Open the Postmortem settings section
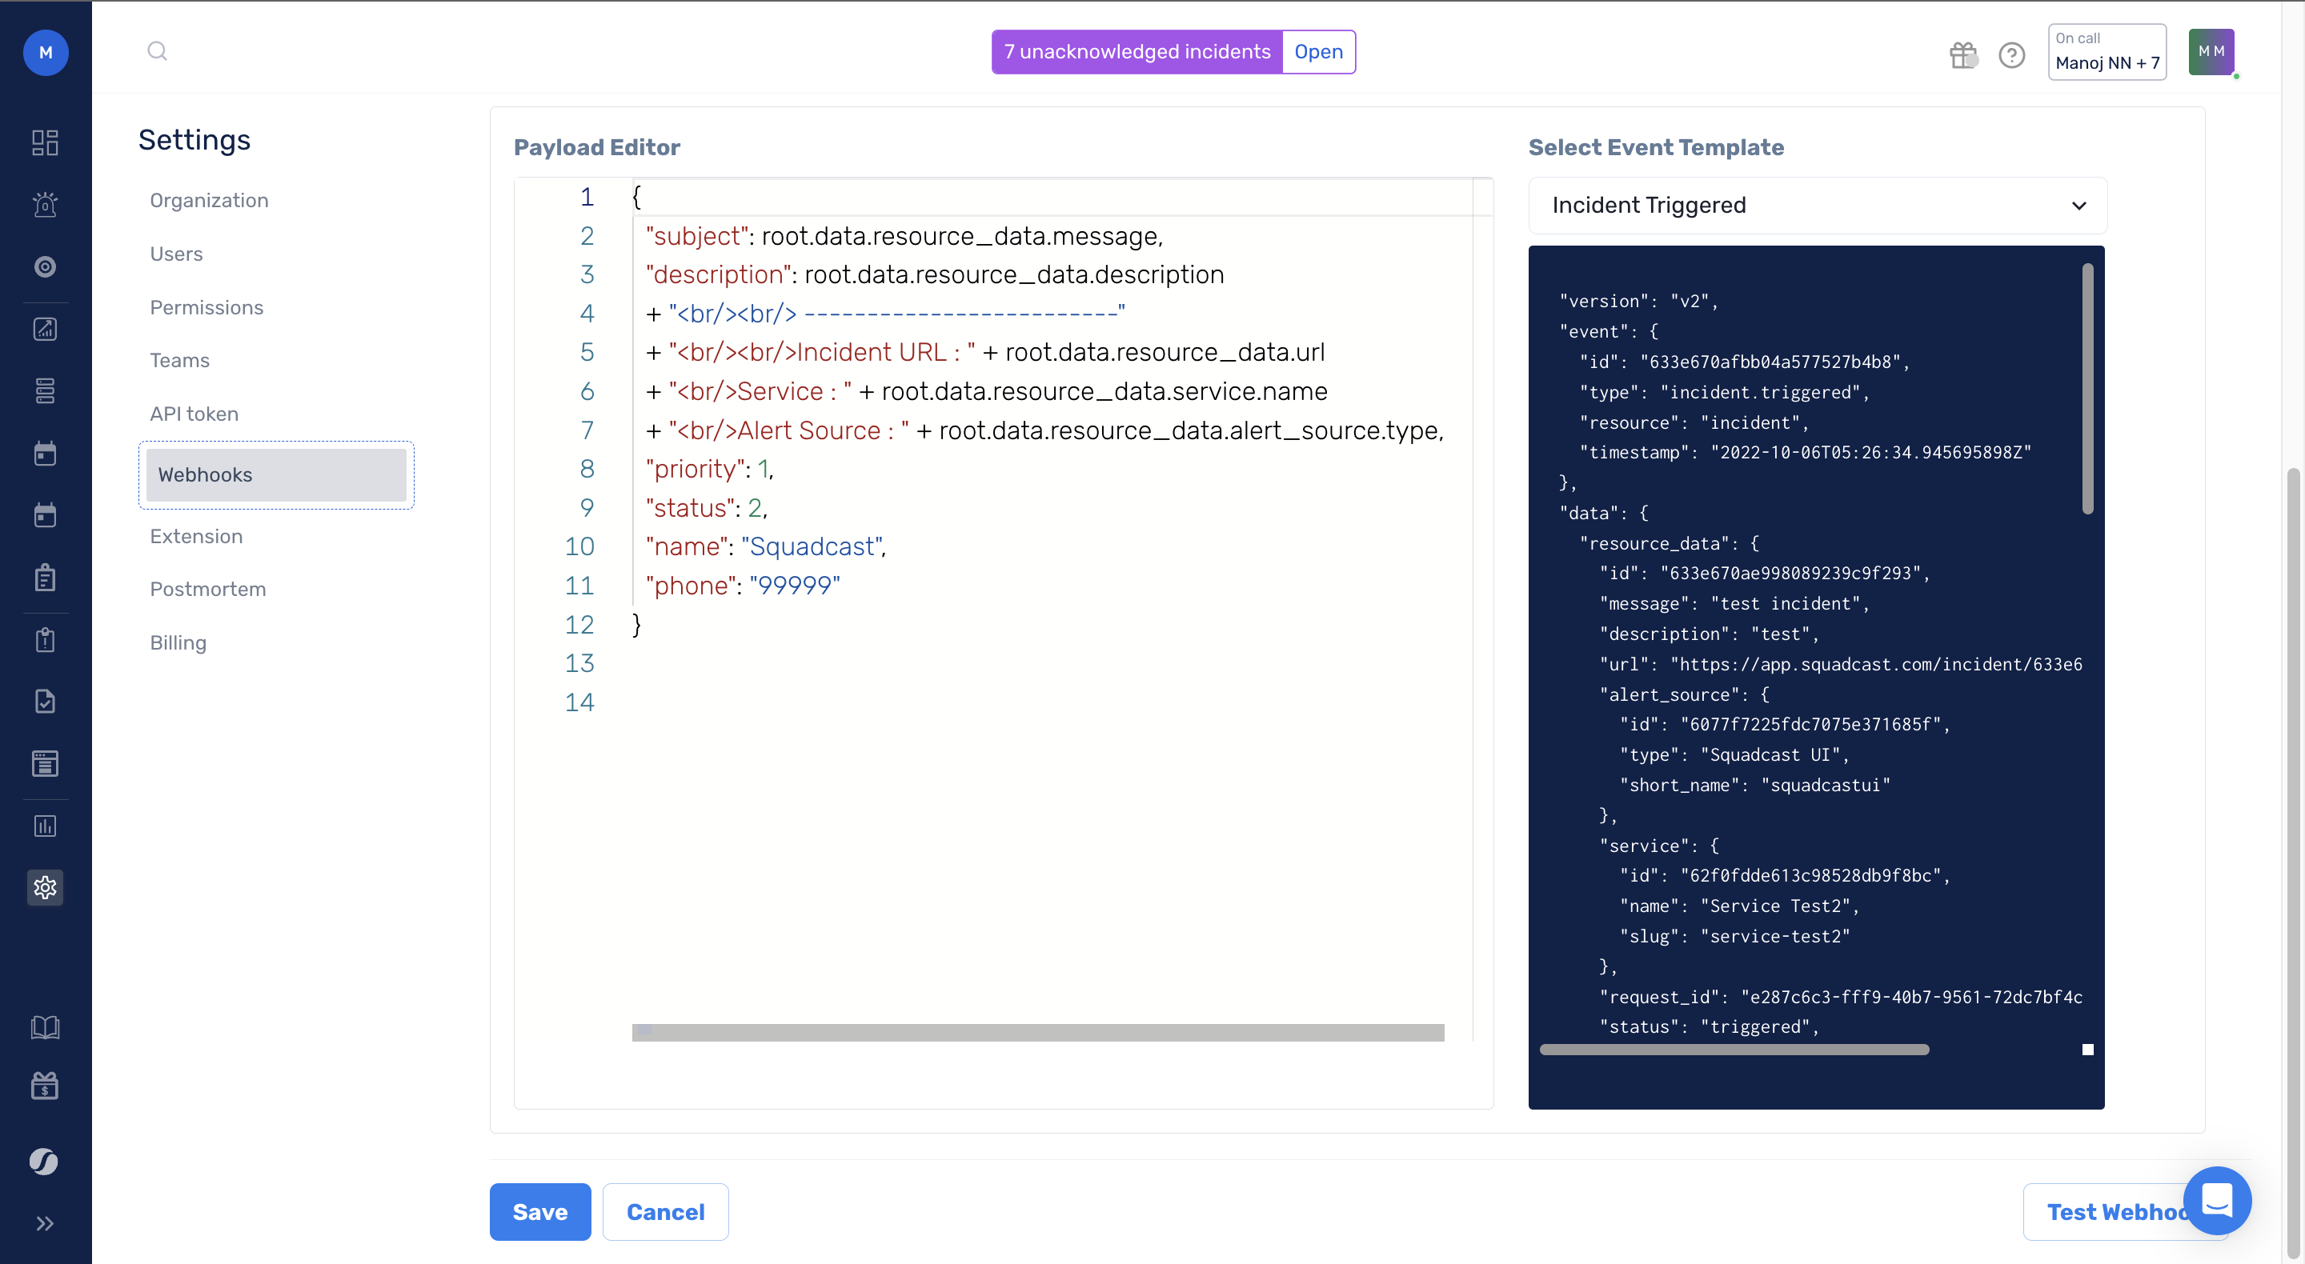 (x=207, y=589)
